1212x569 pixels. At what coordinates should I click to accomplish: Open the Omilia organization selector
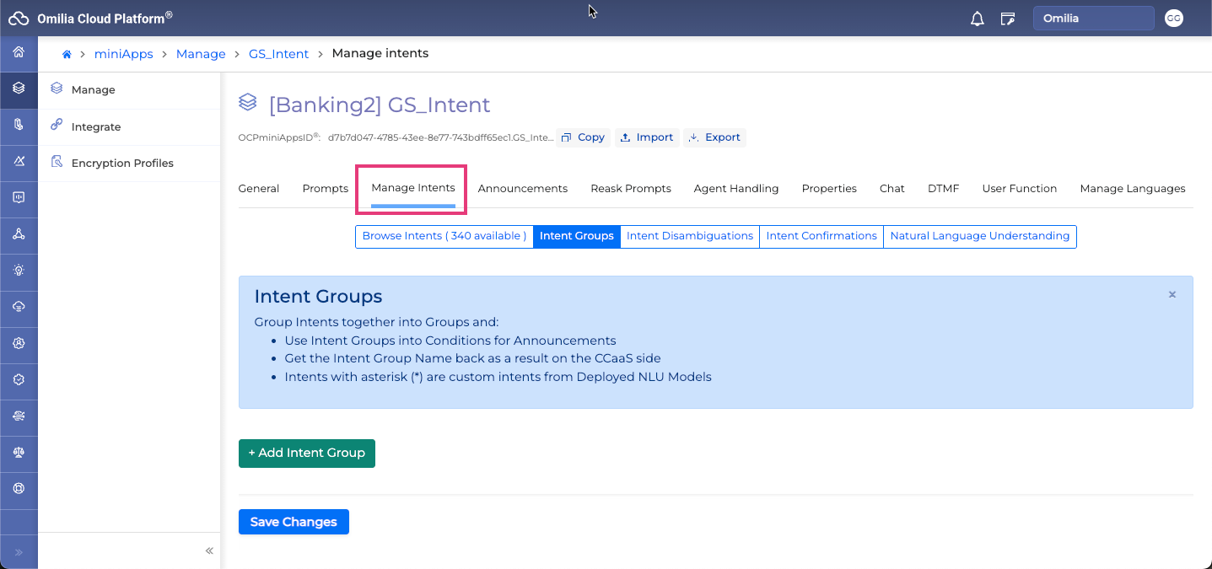[1093, 19]
